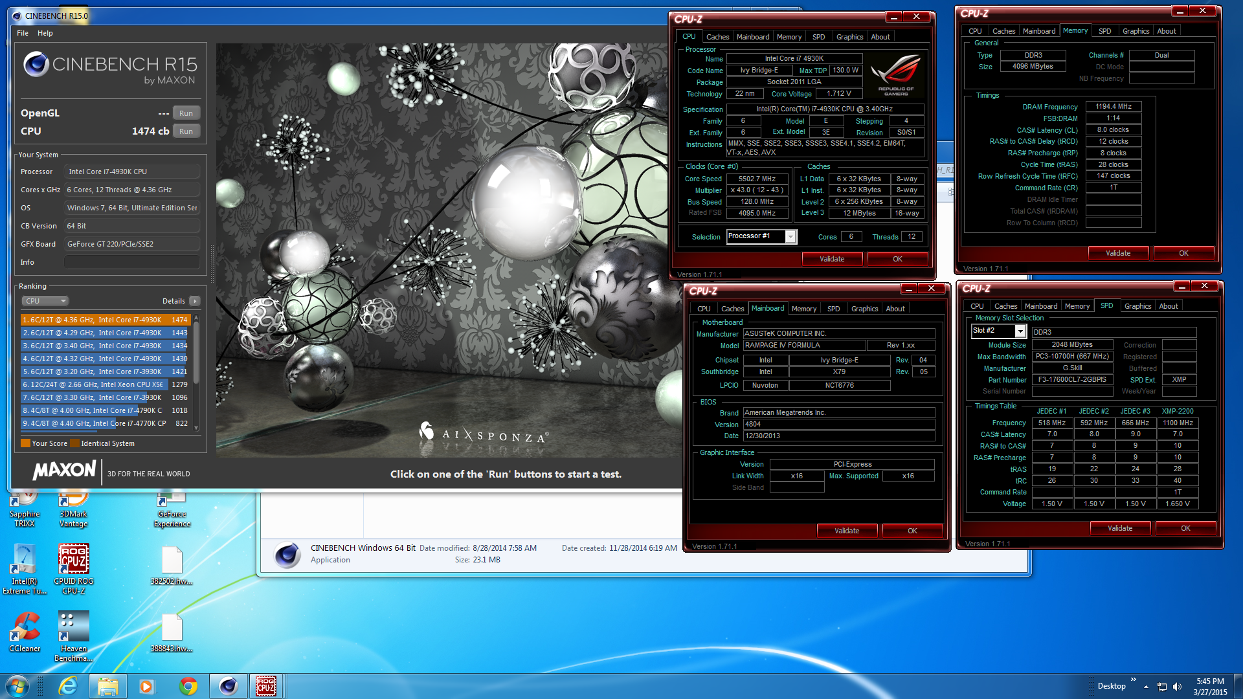Image resolution: width=1243 pixels, height=699 pixels.
Task: Click Validate in CPU-Z Mainboard window
Action: point(847,531)
